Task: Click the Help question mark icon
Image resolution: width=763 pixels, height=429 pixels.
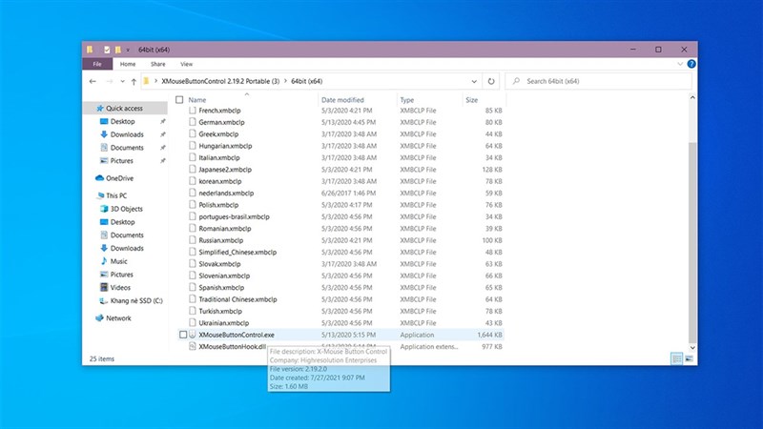Action: 690,64
